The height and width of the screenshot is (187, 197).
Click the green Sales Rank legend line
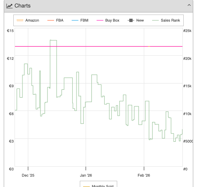coord(155,20)
